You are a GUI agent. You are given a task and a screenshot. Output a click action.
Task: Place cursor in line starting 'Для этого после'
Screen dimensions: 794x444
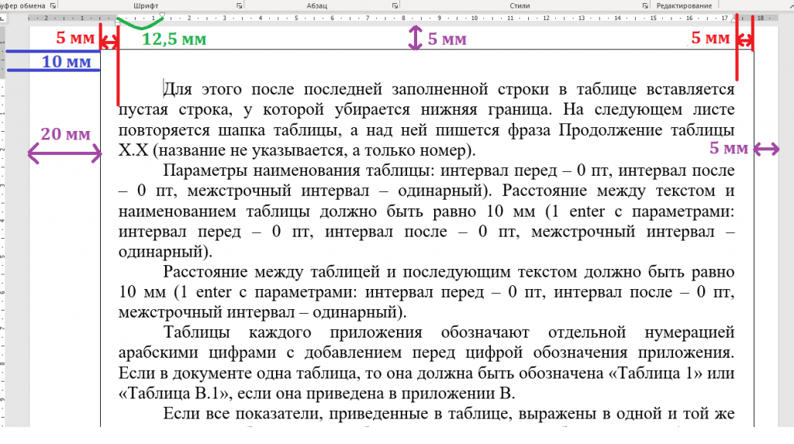click(x=449, y=89)
